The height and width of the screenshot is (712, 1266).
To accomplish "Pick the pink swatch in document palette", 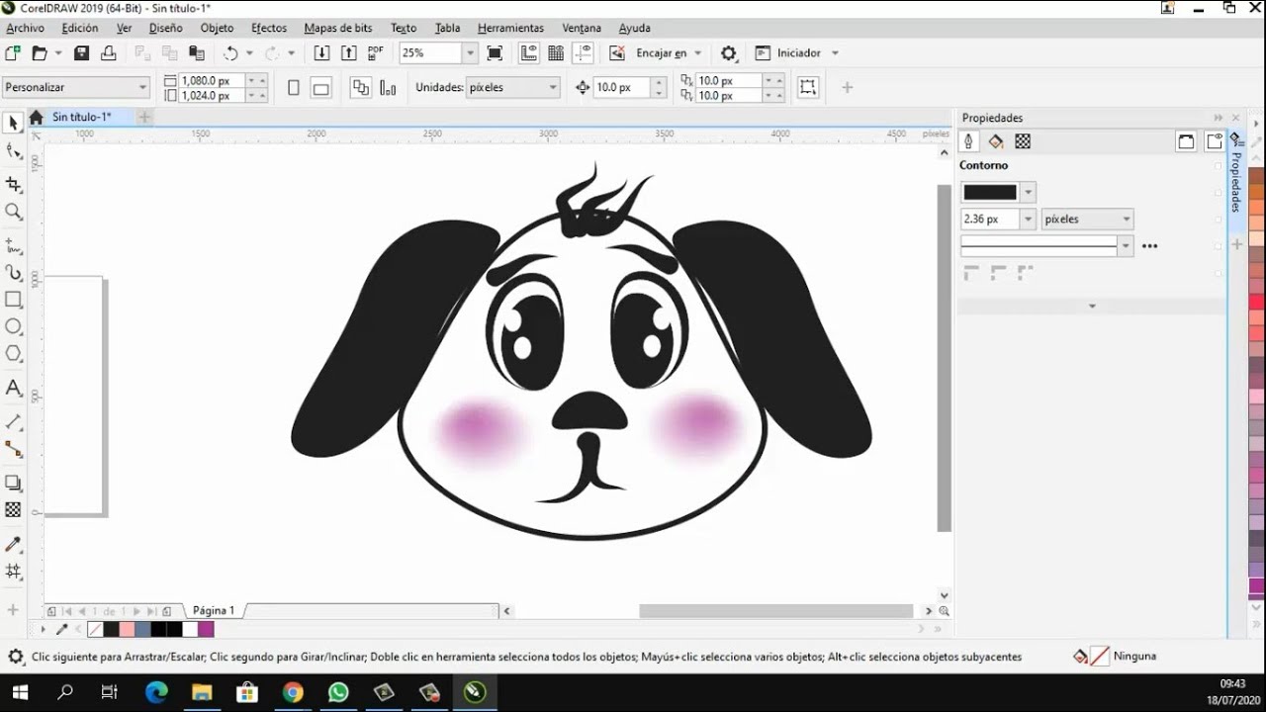I will (x=127, y=629).
